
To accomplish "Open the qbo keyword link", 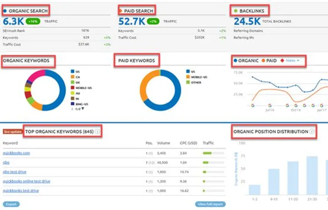I will tap(6, 162).
